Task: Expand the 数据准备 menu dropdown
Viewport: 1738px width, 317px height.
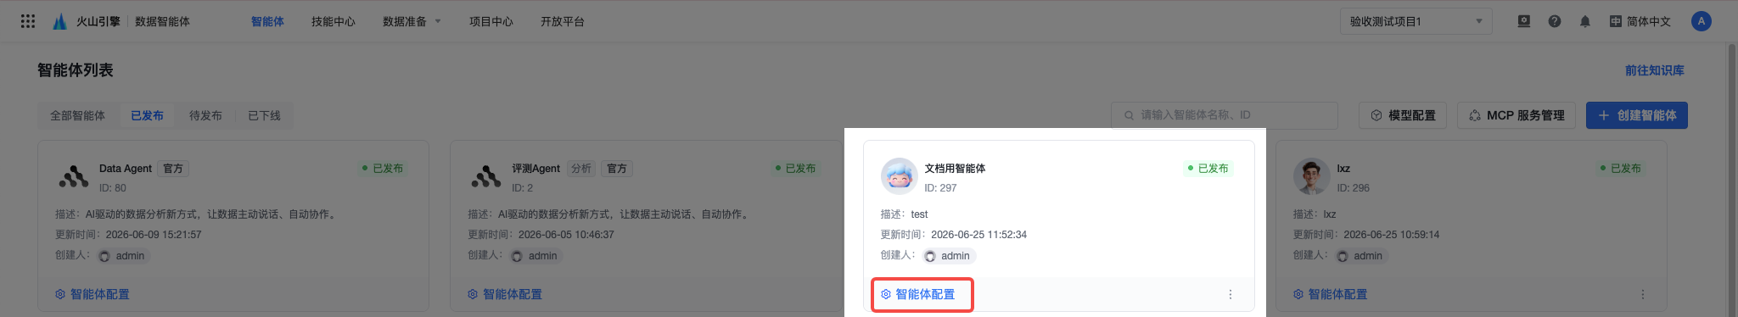Action: point(412,21)
